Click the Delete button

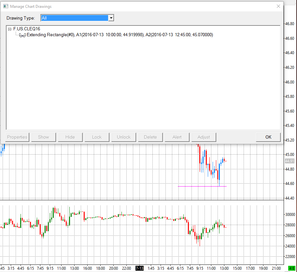pyautogui.click(x=150, y=137)
